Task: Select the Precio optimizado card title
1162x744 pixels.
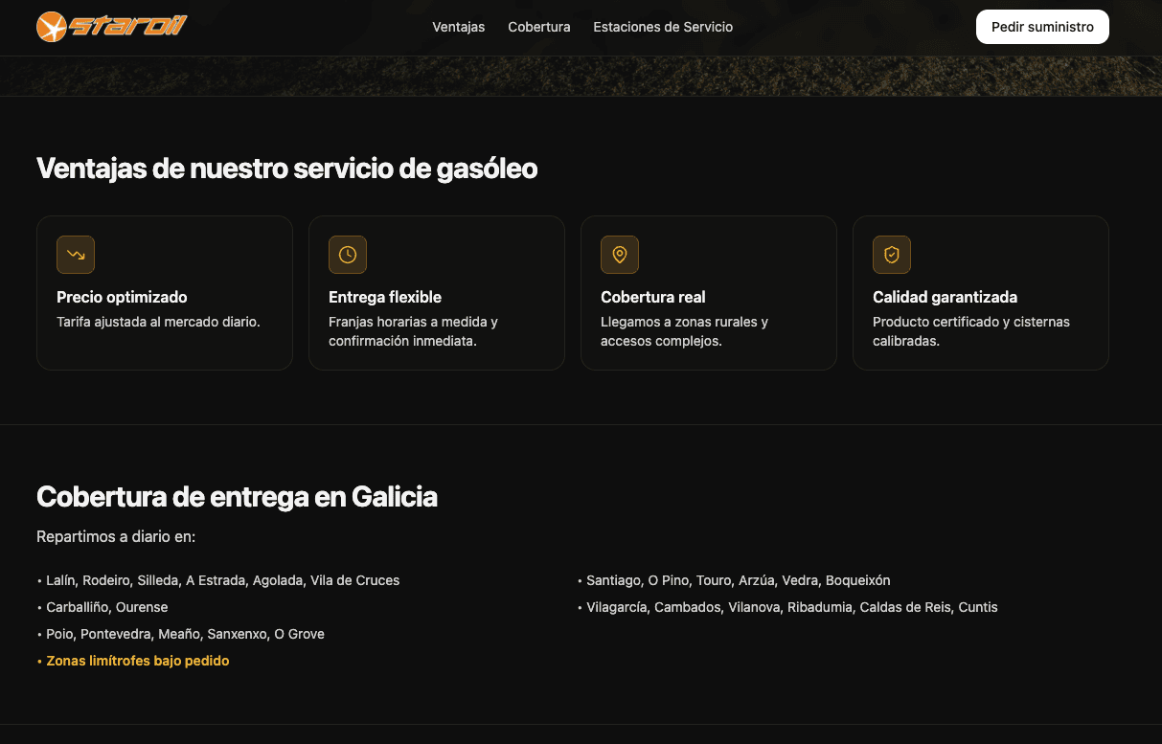Action: tap(122, 297)
